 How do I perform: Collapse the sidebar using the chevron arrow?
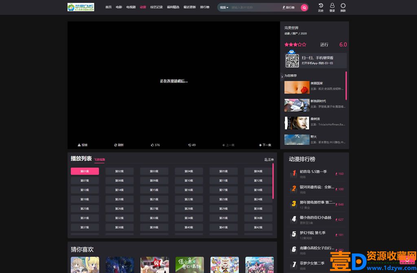(282, 77)
